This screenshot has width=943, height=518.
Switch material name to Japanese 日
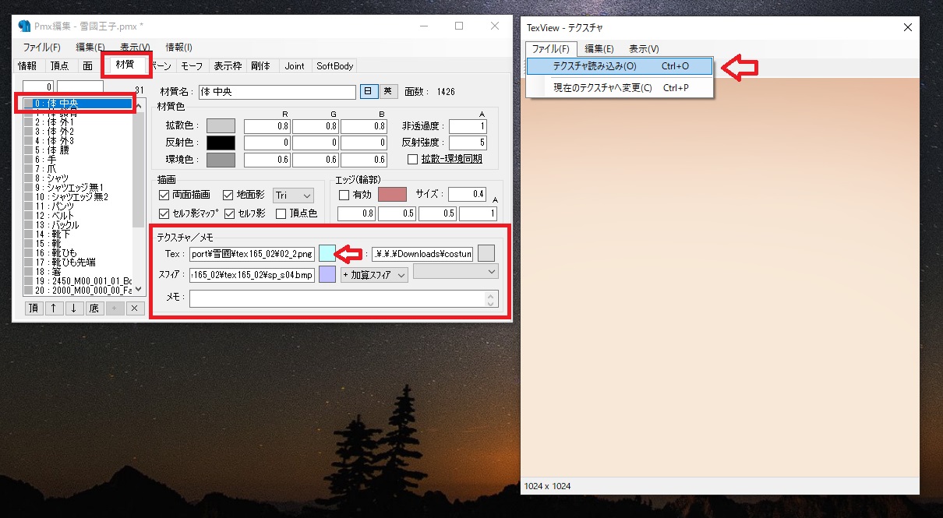click(369, 92)
